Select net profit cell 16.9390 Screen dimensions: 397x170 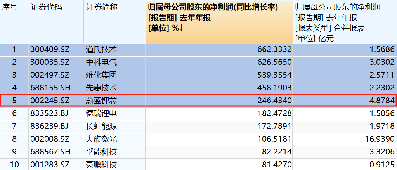tap(345, 139)
